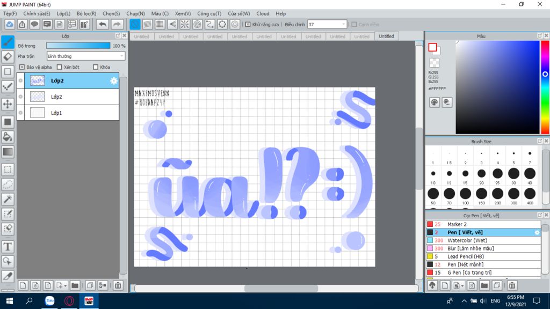Enable the curve snap guide
This screenshot has width=550, height=309.
coord(210,24)
